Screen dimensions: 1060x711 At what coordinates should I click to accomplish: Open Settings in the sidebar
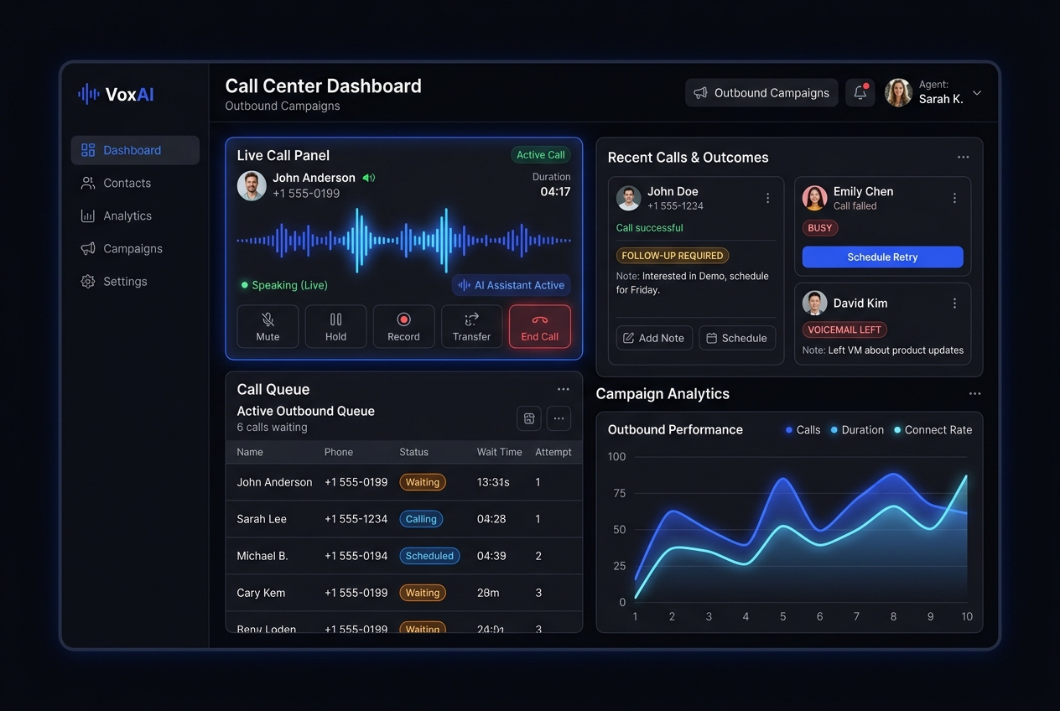114,281
